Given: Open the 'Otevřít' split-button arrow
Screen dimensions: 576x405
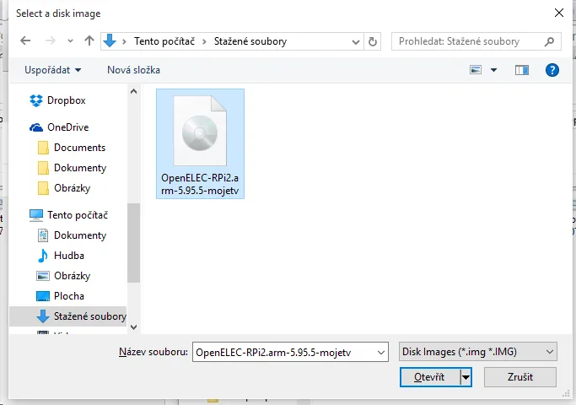Looking at the screenshot, I should click(x=466, y=377).
